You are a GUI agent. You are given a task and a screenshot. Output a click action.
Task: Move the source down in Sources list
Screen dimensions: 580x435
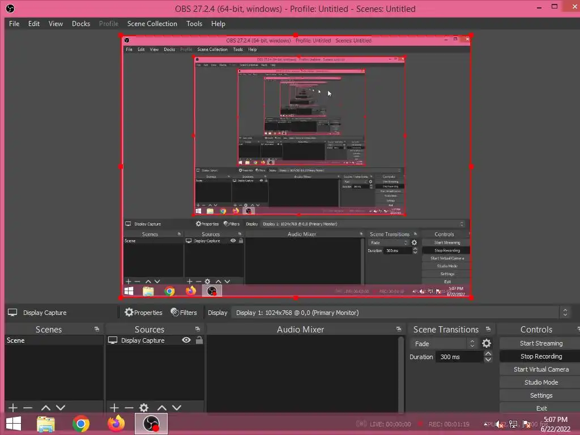pyautogui.click(x=177, y=408)
